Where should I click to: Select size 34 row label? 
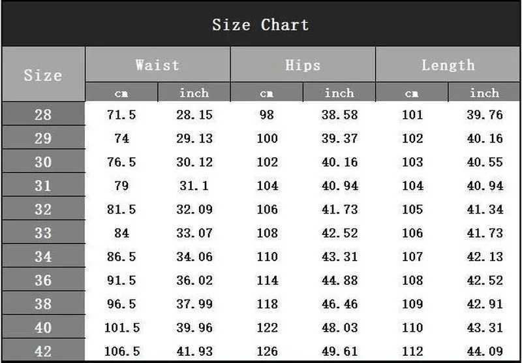point(43,257)
